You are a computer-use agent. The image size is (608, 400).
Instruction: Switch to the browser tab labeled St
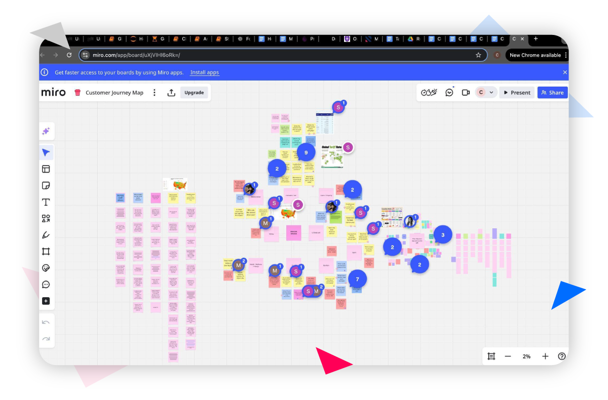coord(223,39)
